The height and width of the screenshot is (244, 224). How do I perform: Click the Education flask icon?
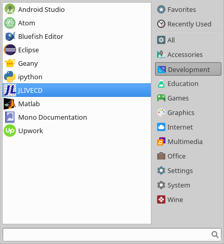[161, 83]
